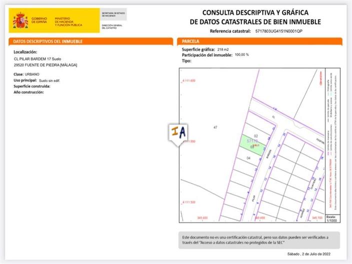Click parcel 02 on the map
Screen dimensions: 352x264
tap(256, 136)
